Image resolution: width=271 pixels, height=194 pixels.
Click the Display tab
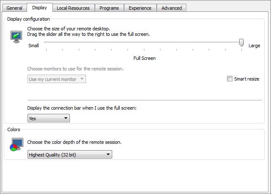coord(39,8)
